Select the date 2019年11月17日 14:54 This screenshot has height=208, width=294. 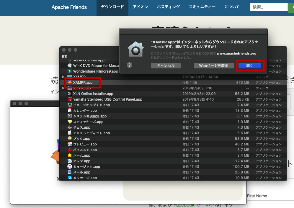(200, 77)
